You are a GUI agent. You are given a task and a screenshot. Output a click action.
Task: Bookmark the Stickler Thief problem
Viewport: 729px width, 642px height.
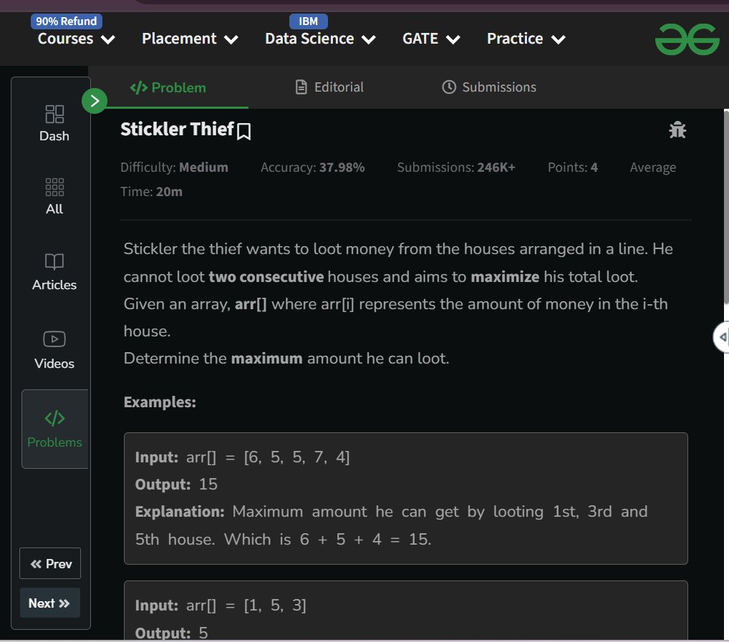tap(243, 132)
